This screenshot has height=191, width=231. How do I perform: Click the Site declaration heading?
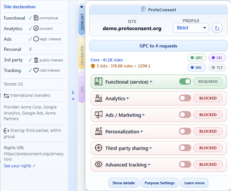coord(20,7)
